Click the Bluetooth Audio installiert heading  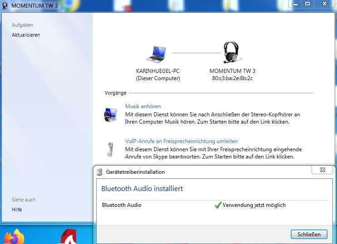click(142, 189)
